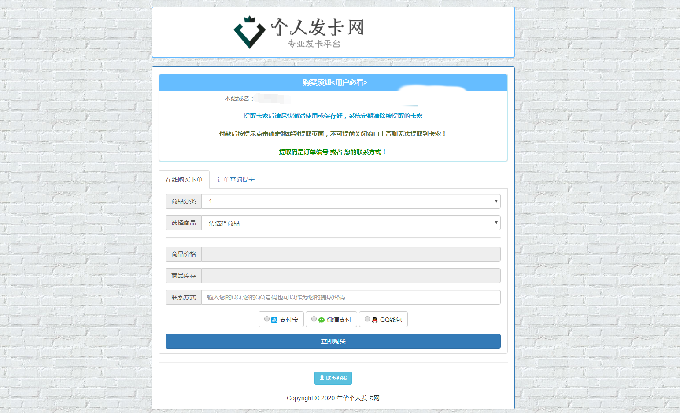This screenshot has width=680, height=413.
Task: Click the 联系方式 label
Action: coord(184,297)
